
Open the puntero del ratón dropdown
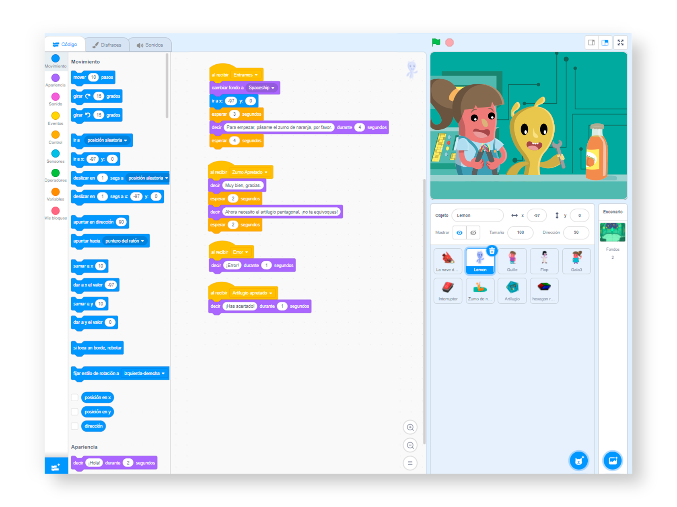pos(126,241)
